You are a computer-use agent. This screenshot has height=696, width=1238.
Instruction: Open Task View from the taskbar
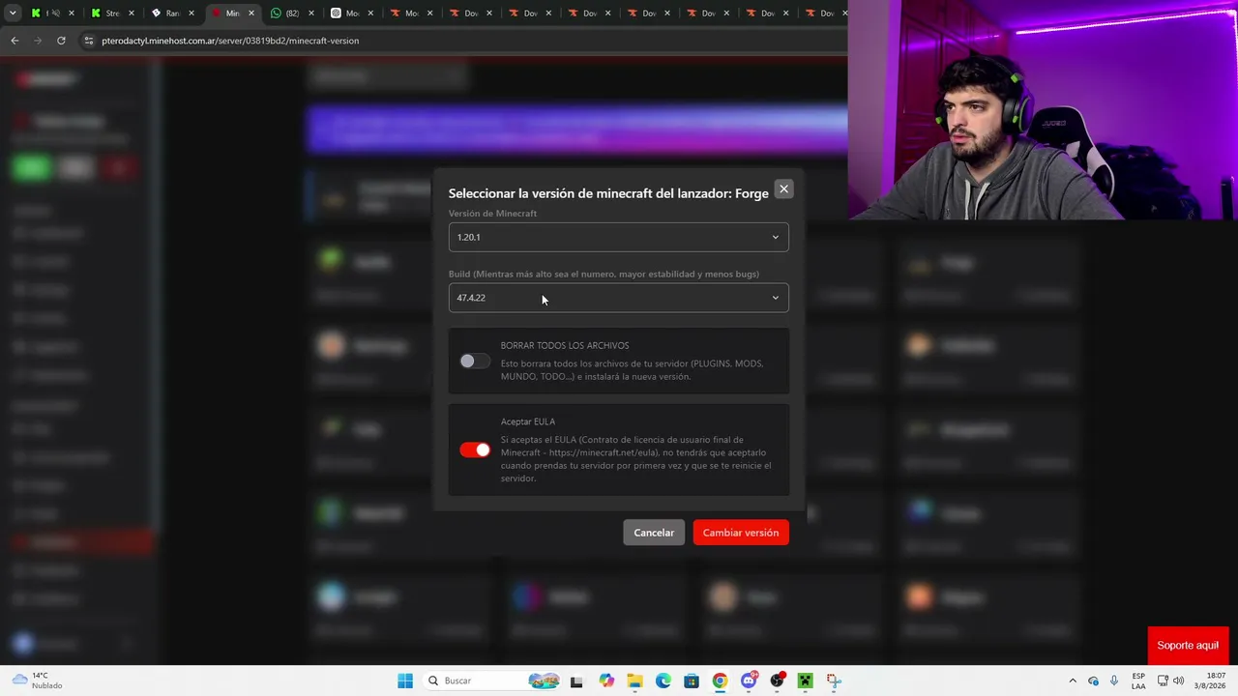pyautogui.click(x=576, y=681)
